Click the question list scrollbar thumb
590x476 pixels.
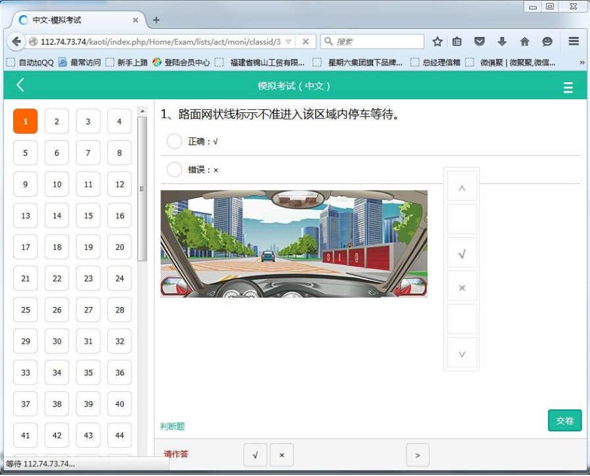pyautogui.click(x=142, y=189)
